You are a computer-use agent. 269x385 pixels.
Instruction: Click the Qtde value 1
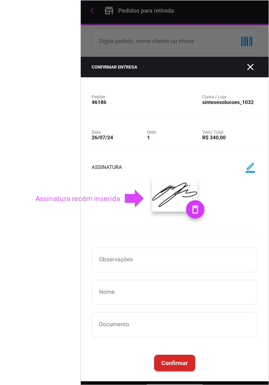point(148,137)
